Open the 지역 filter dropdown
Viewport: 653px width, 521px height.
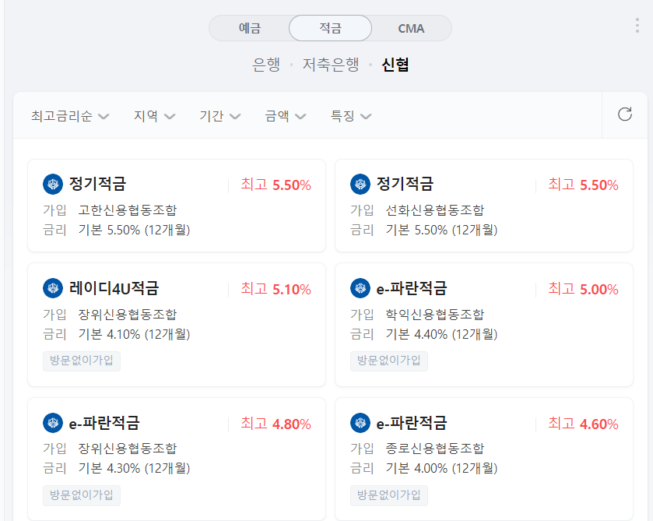[x=154, y=116]
